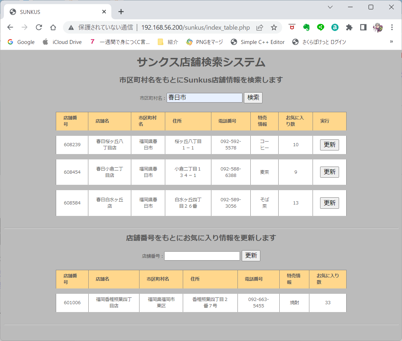
Task: Click the green share extension icon
Action: [320, 27]
